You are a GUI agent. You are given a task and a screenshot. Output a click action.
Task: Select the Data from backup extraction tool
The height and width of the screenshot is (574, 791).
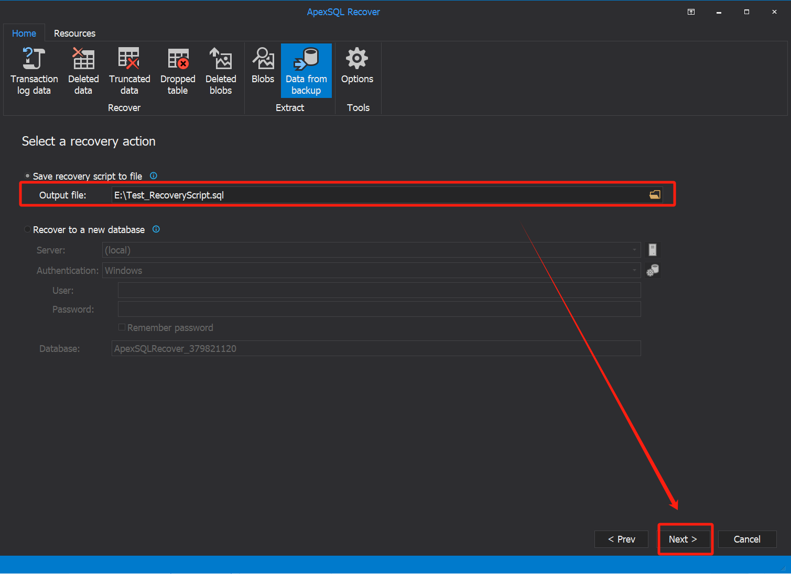coord(306,71)
